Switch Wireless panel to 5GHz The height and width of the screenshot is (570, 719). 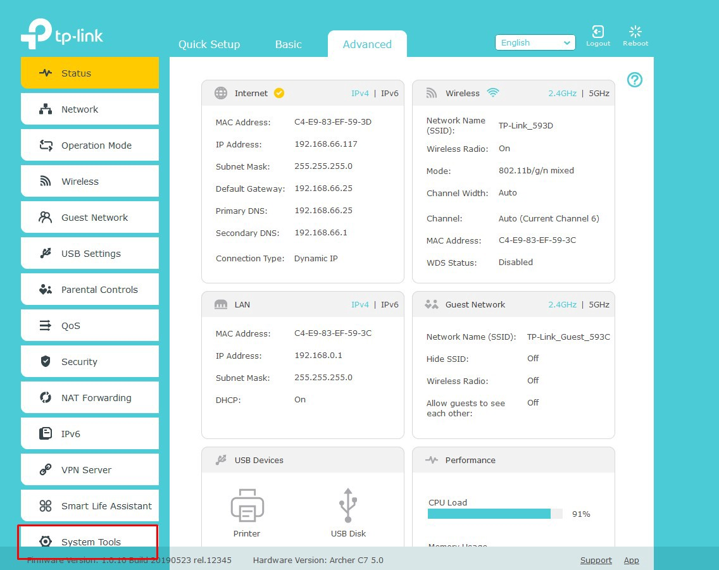click(x=599, y=94)
